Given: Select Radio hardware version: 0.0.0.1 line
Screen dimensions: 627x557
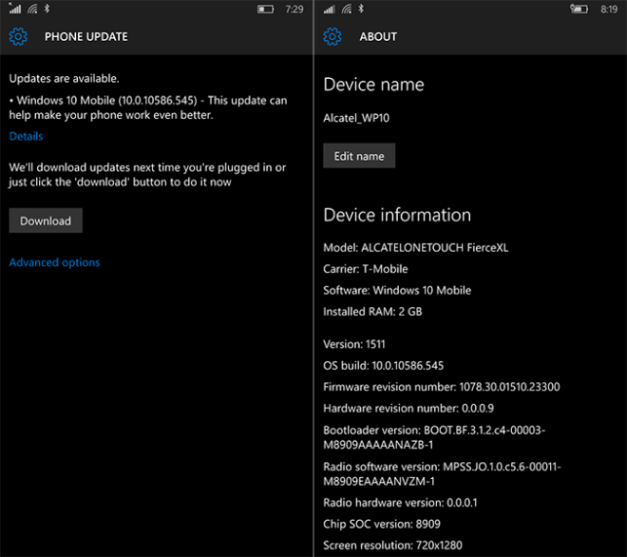Looking at the screenshot, I should pos(400,503).
